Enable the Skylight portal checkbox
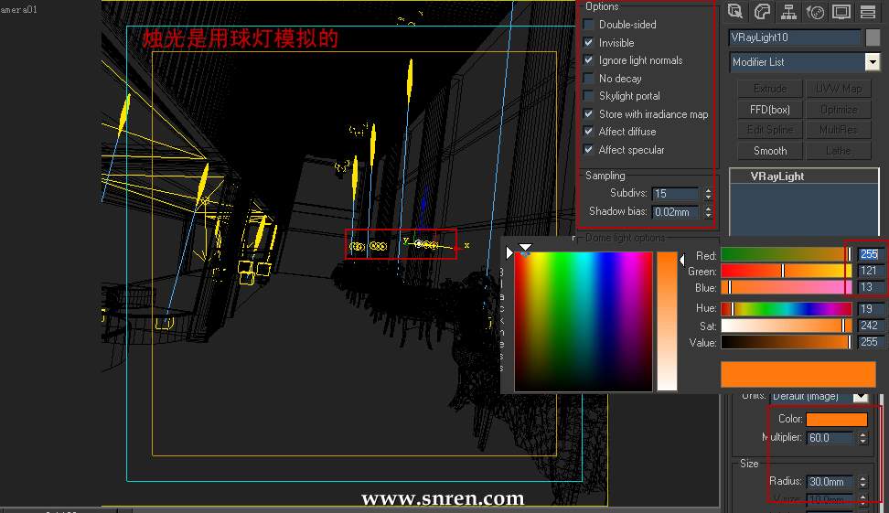 [588, 96]
